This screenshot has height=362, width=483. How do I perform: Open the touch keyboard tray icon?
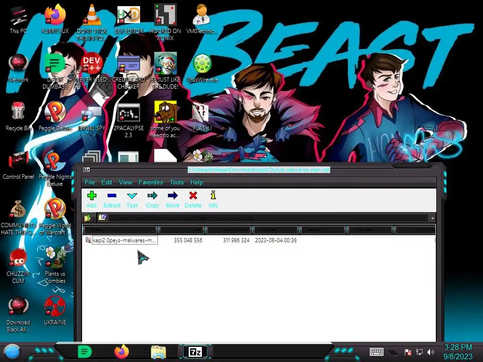(x=376, y=352)
